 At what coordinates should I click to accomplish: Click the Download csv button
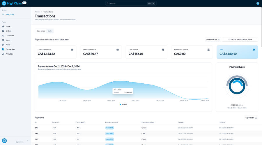213,39
